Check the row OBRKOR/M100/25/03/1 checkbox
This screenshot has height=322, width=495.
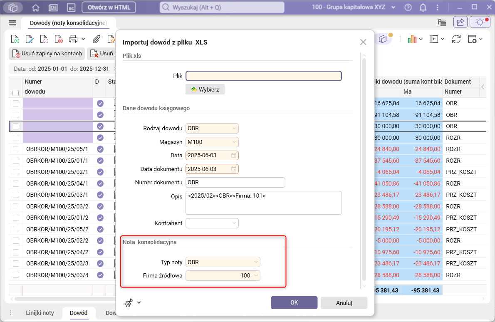click(16, 195)
